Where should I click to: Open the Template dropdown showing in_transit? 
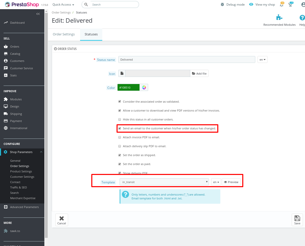[164, 182]
